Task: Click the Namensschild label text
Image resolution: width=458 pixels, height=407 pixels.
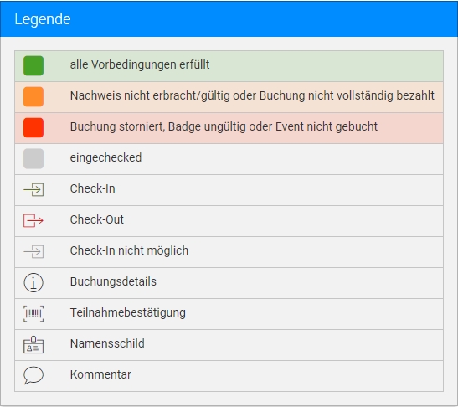Action: [x=107, y=343]
